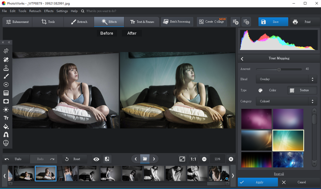Select the rainbow stripes texture thumbnail
This screenshot has width=321, height=189.
(x=256, y=160)
